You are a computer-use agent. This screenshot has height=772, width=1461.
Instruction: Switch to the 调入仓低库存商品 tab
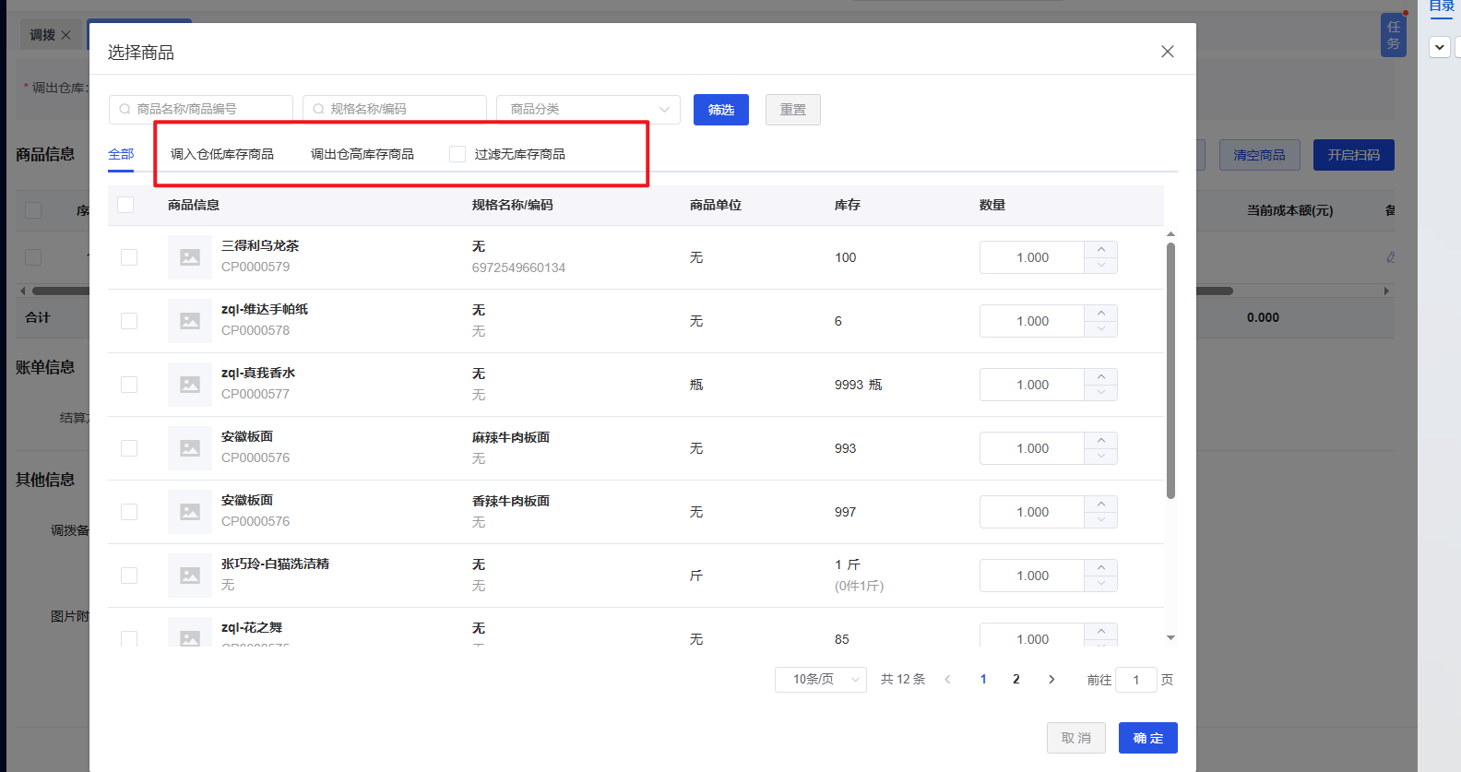[x=222, y=154]
